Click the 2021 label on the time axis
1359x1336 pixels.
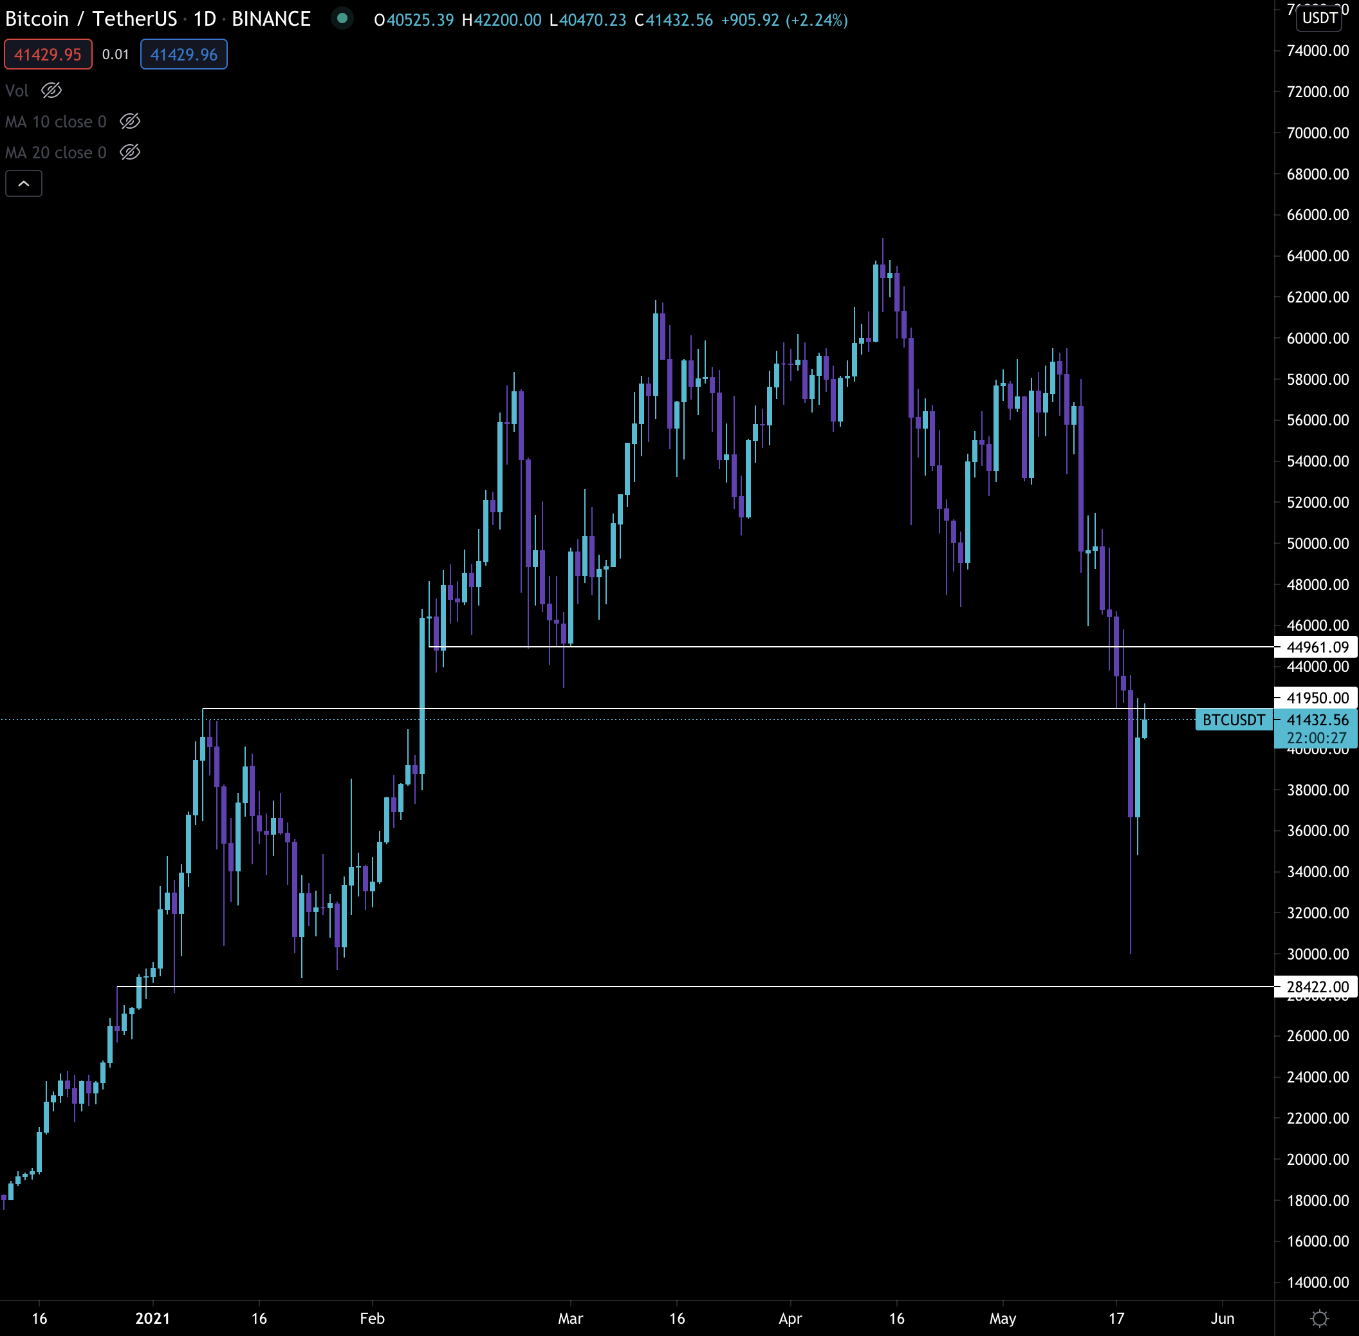click(x=153, y=1319)
